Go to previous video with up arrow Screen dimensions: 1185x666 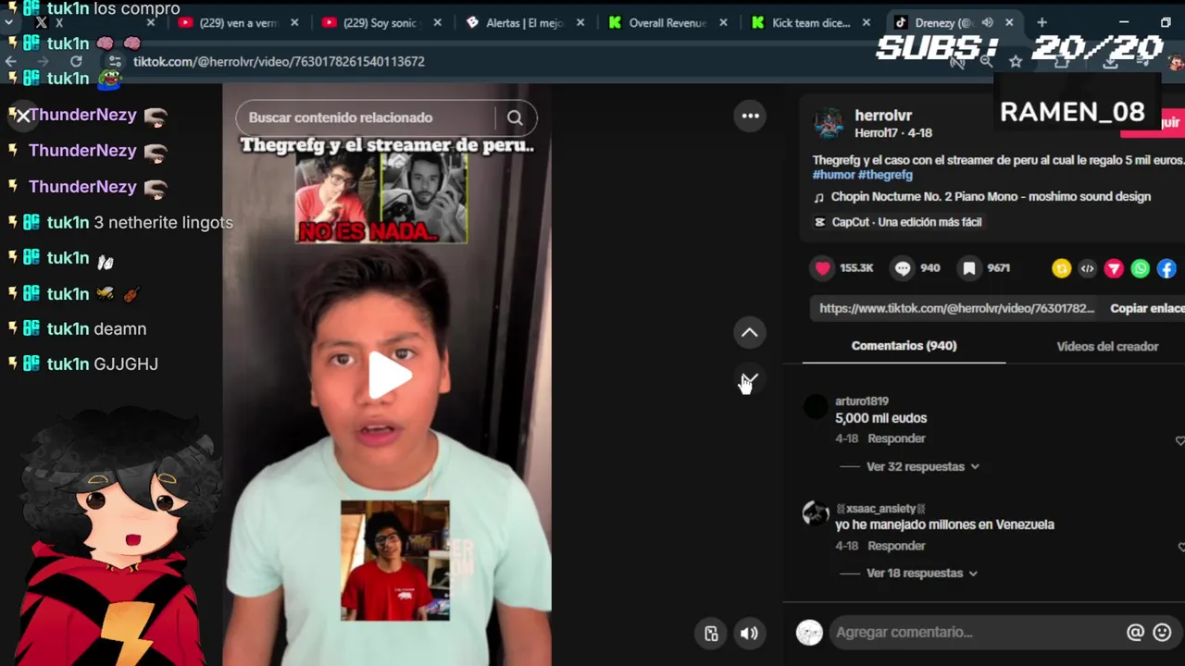click(x=750, y=333)
